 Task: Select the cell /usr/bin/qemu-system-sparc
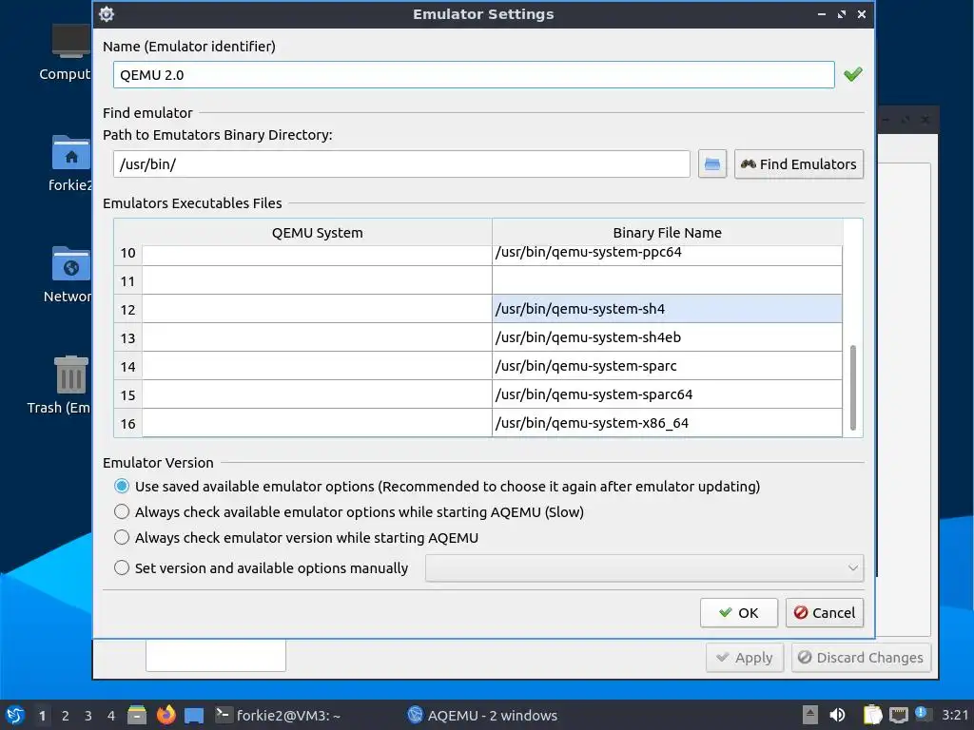[x=667, y=366]
